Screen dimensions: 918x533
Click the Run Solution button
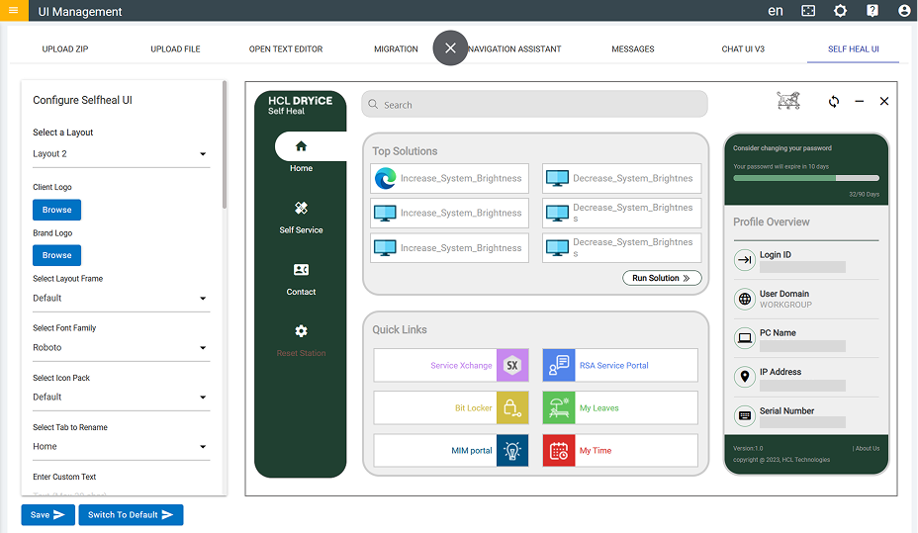coord(662,278)
